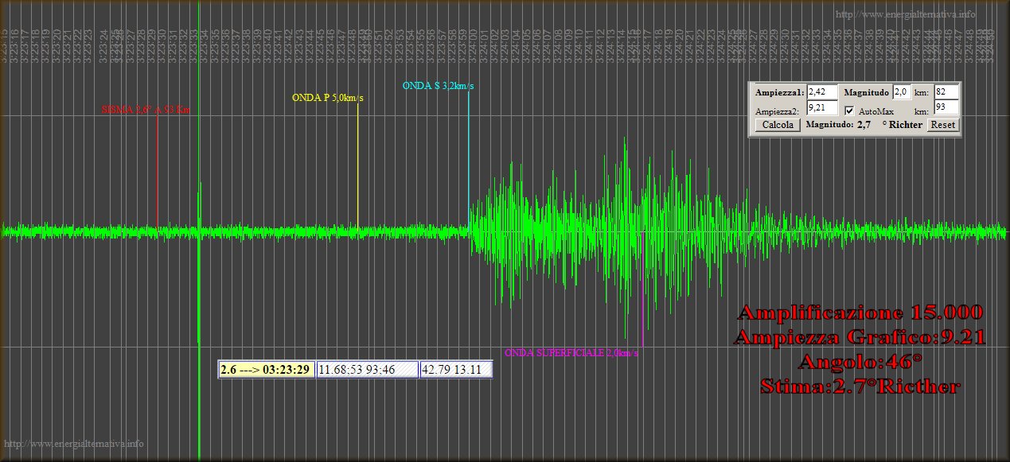Viewport: 1010px width, 462px height.
Task: Click the Magnitudo 2,0 input field
Action: [902, 92]
